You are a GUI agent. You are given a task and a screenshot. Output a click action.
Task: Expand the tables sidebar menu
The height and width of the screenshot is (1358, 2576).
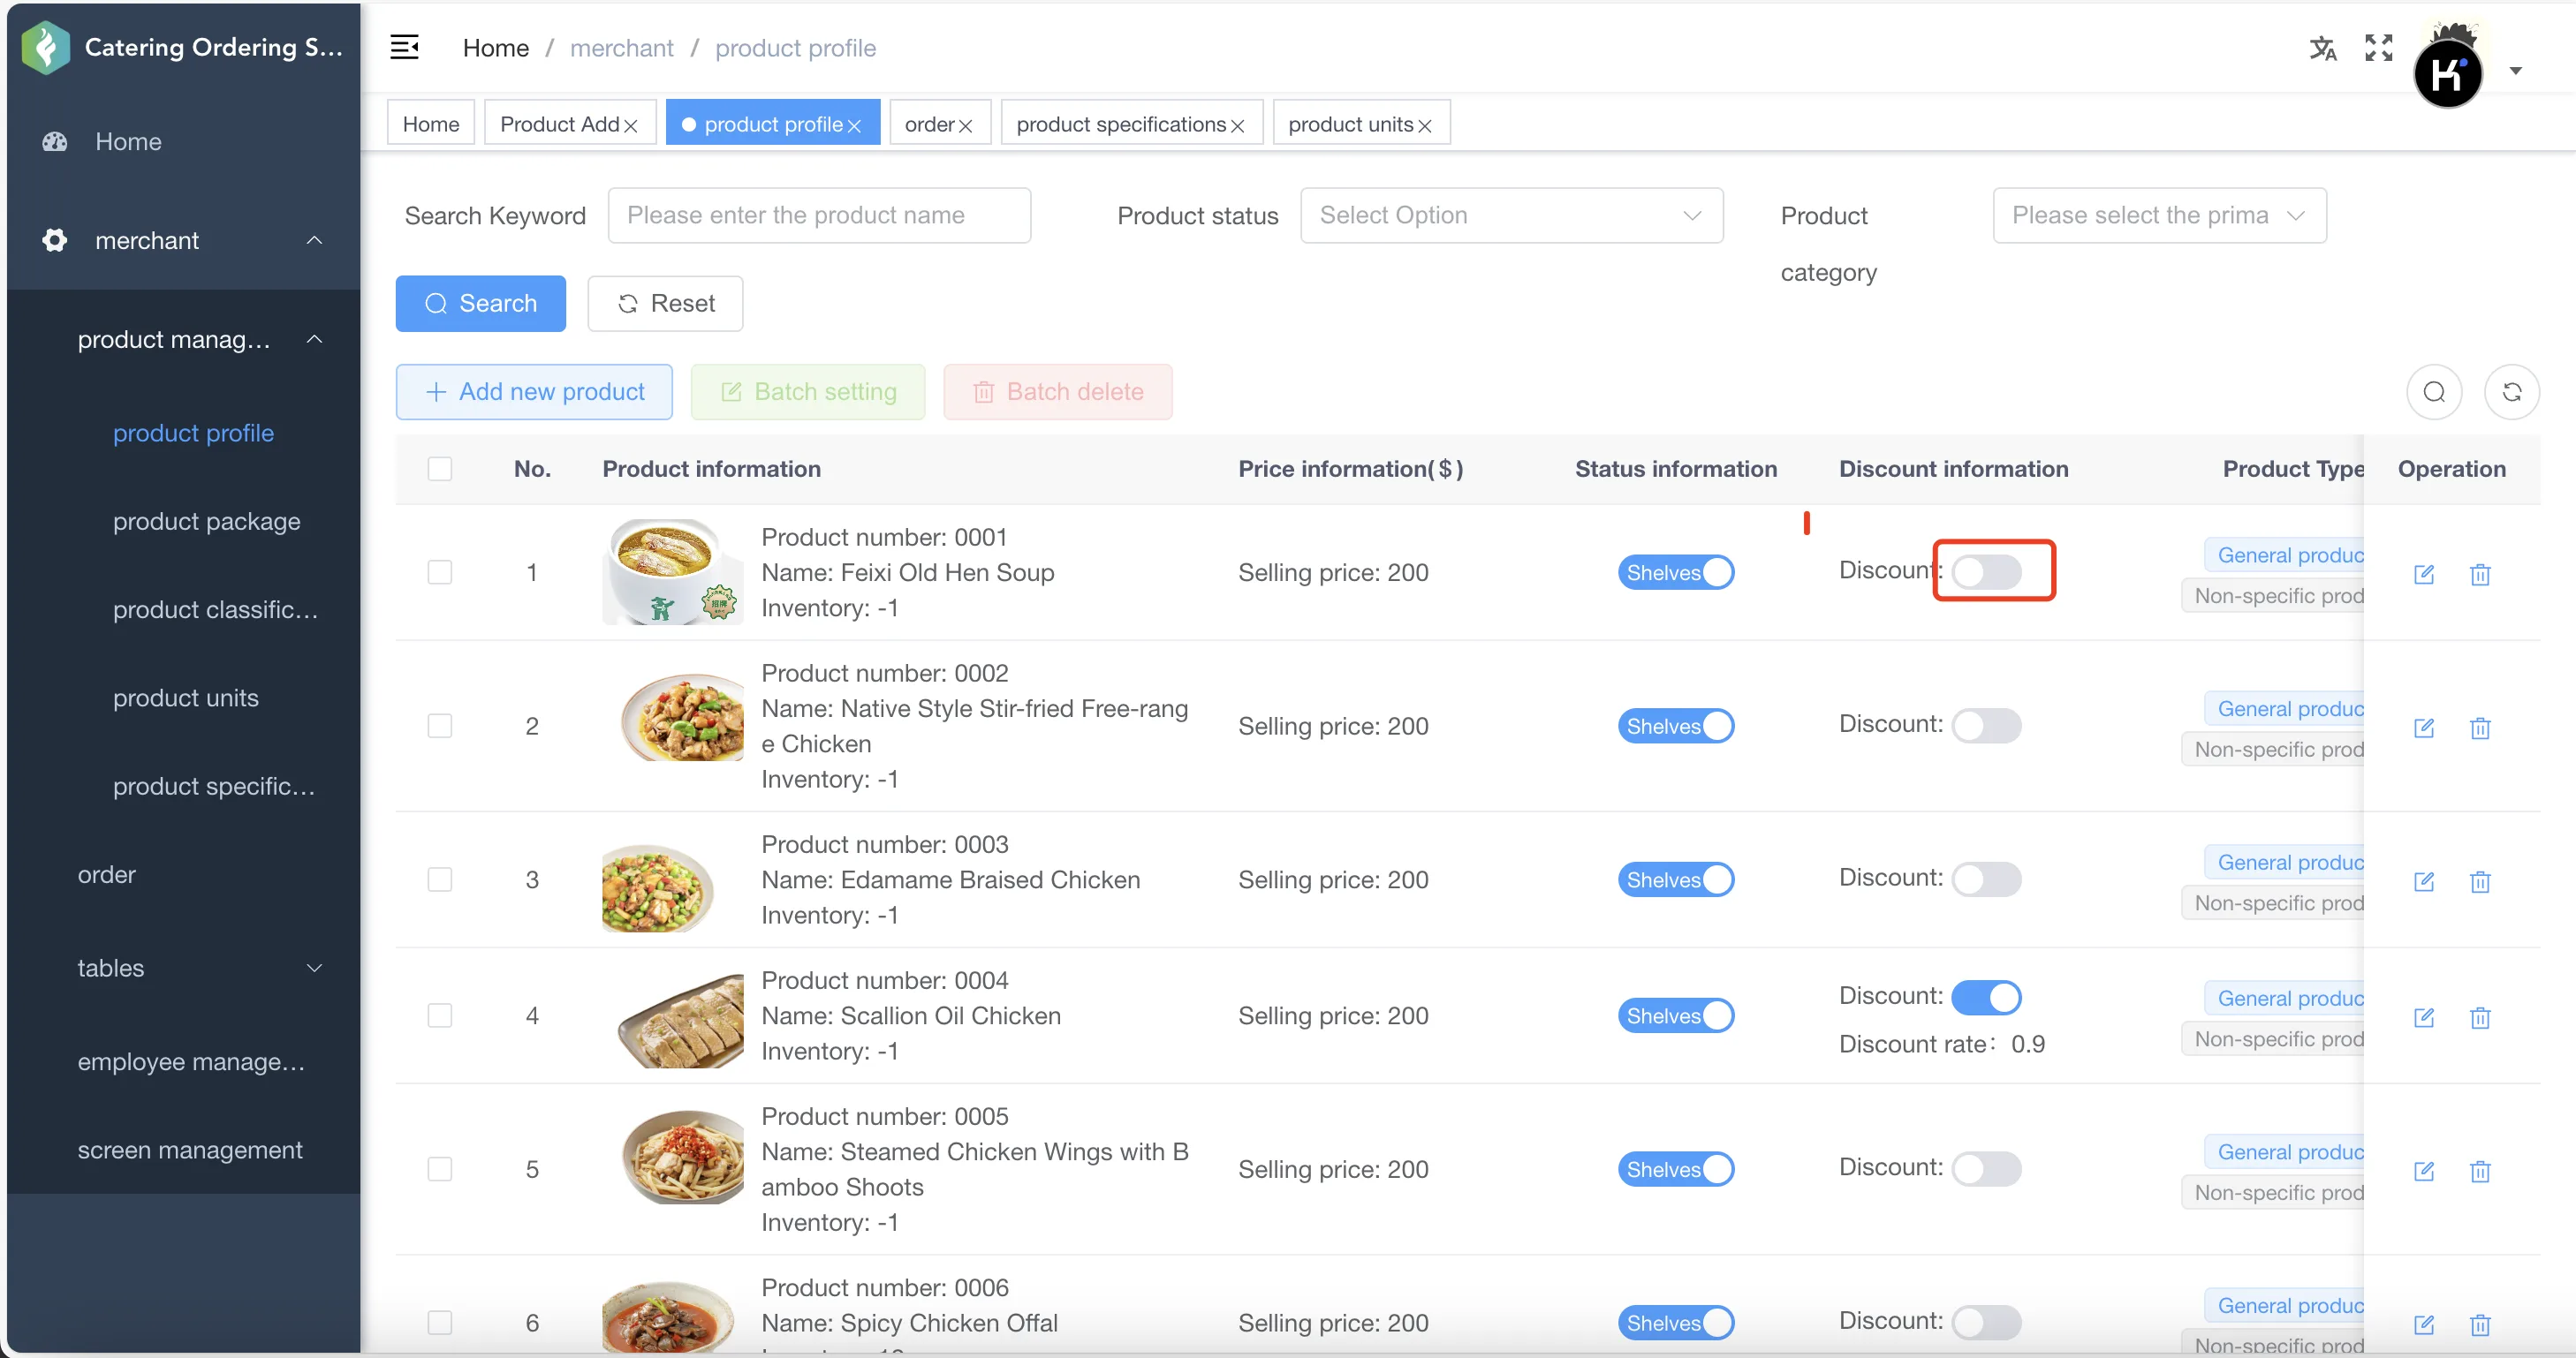pos(314,967)
